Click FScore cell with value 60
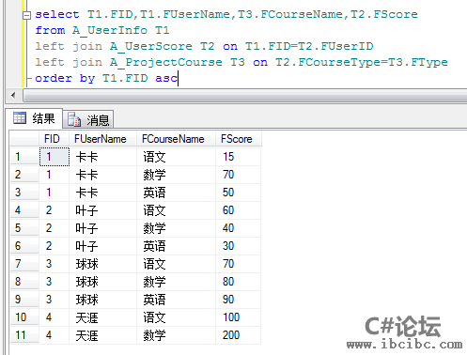The width and height of the screenshot is (467, 355). (238, 210)
